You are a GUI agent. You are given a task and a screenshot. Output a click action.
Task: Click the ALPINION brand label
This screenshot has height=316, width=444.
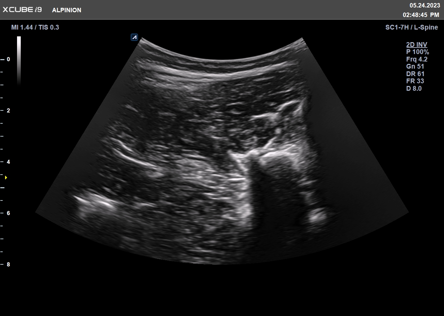(x=66, y=10)
